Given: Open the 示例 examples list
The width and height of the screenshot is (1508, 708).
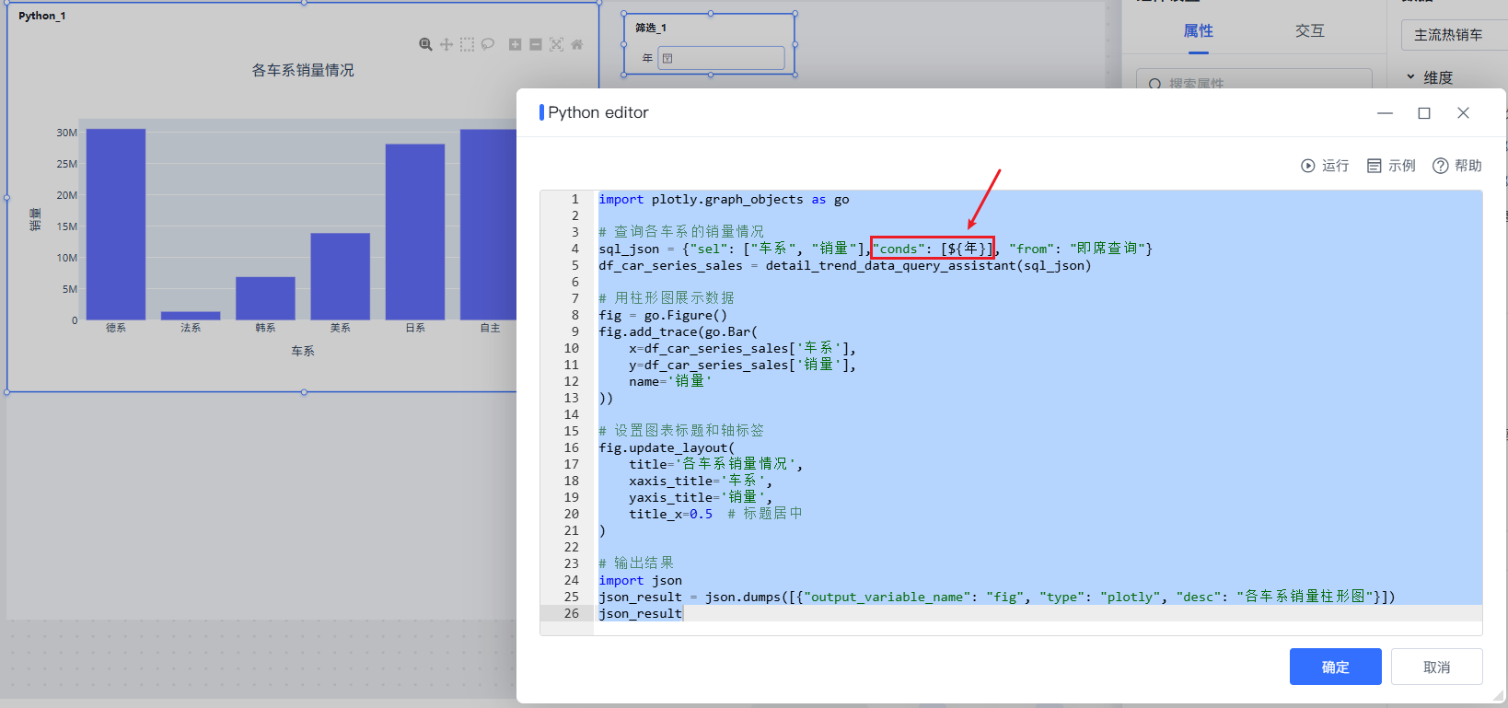Looking at the screenshot, I should click(x=1391, y=166).
